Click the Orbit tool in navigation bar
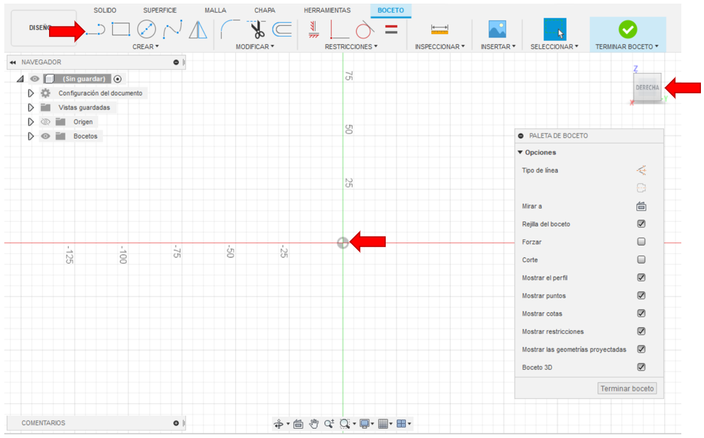704x438 pixels. (278, 424)
